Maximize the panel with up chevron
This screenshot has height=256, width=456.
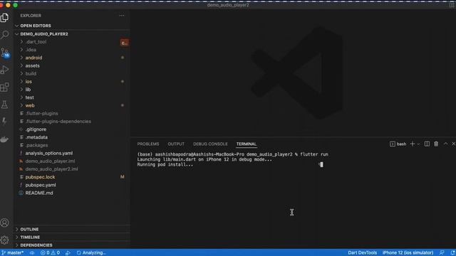[x=445, y=144]
